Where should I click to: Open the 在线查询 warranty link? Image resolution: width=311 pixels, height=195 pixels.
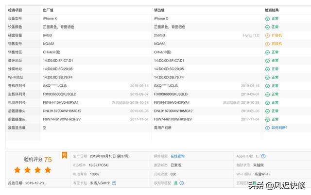[177, 156]
